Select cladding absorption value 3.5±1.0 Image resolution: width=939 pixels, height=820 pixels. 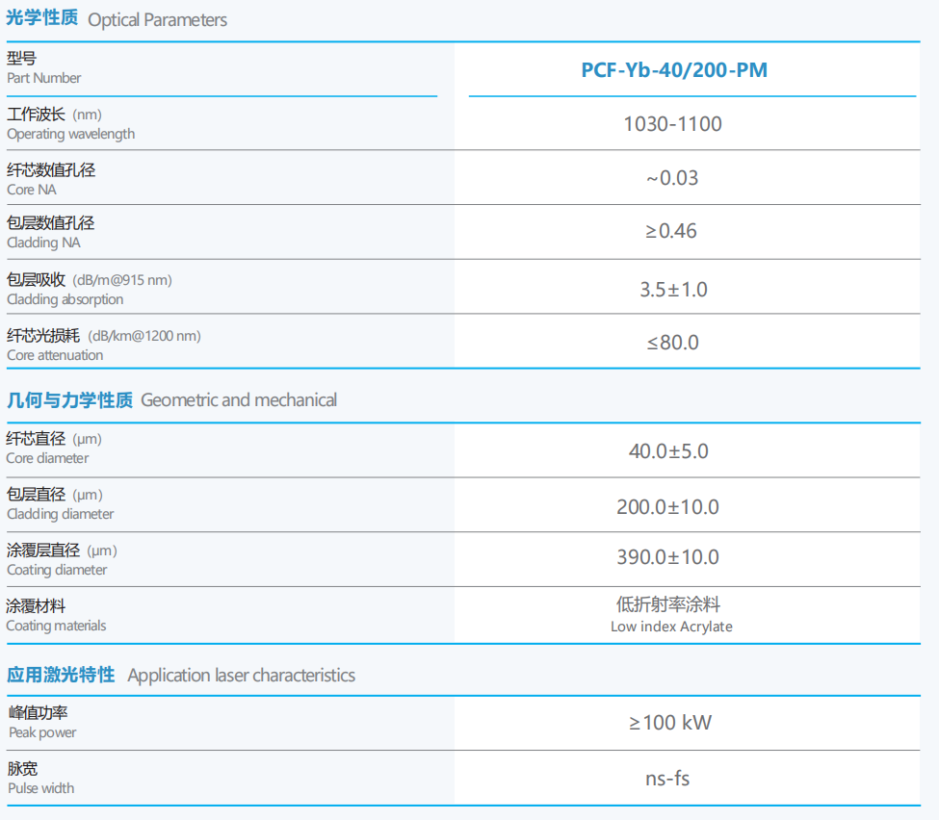pos(672,289)
